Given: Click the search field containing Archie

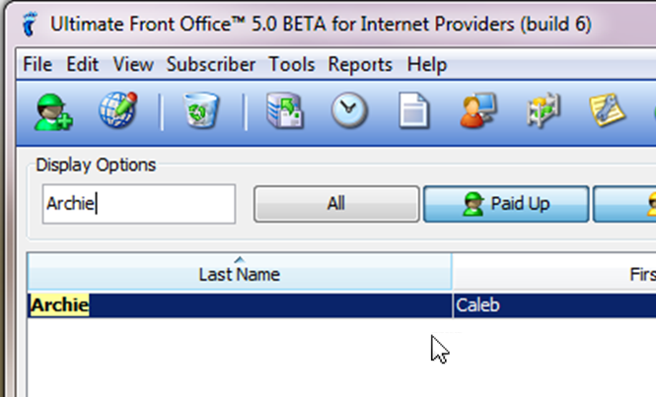Looking at the screenshot, I should tap(139, 204).
